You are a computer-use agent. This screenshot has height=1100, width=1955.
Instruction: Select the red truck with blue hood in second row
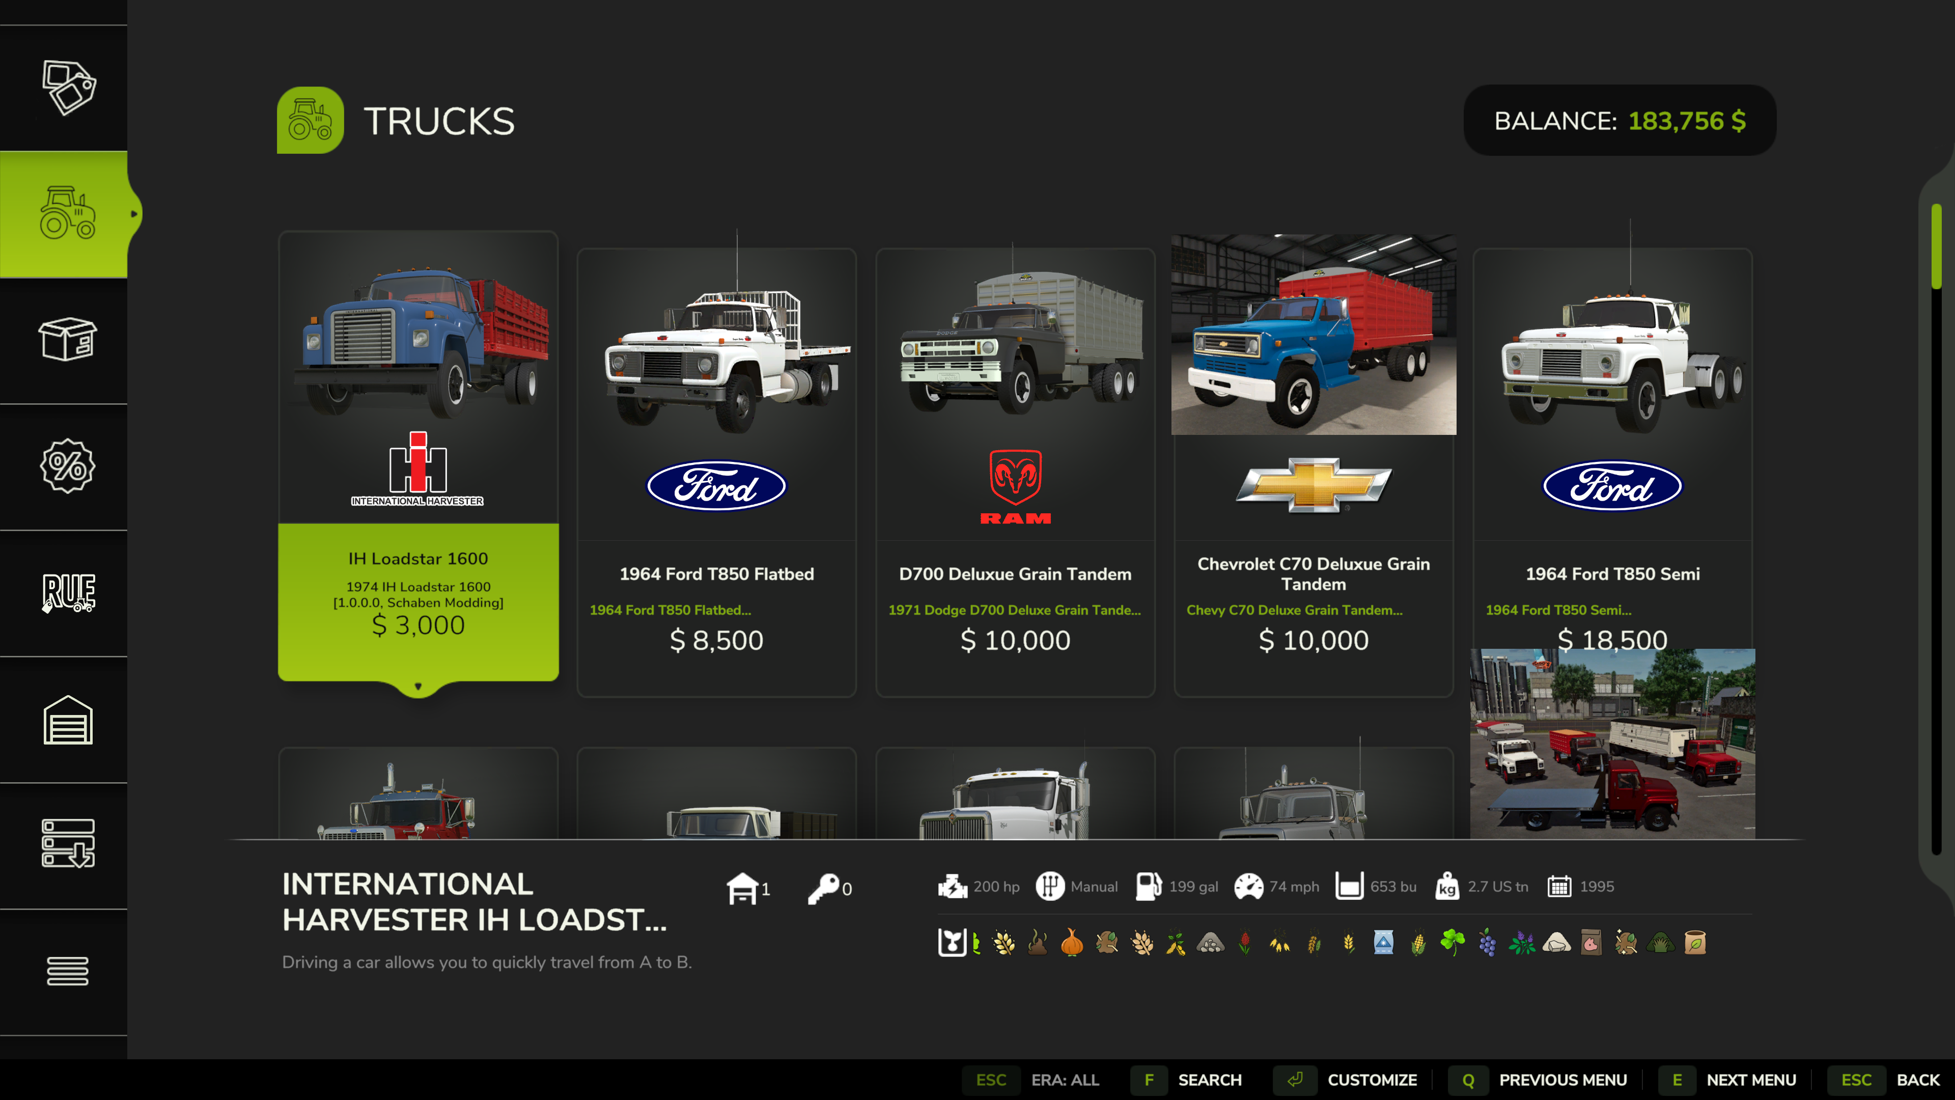click(418, 794)
